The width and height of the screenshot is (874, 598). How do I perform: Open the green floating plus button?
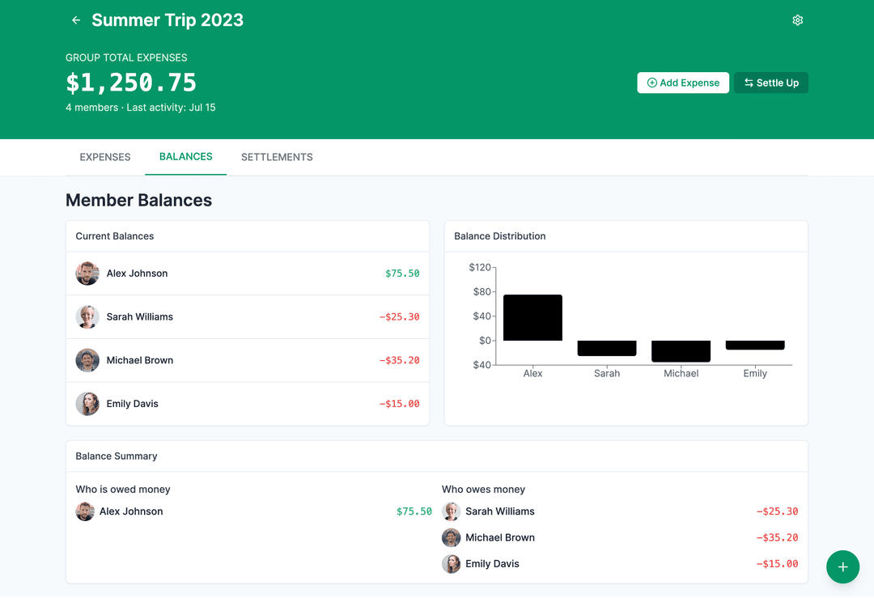click(x=842, y=566)
